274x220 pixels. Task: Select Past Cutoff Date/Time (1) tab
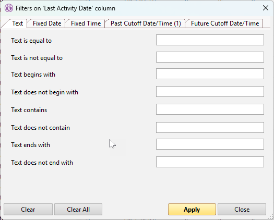146,23
